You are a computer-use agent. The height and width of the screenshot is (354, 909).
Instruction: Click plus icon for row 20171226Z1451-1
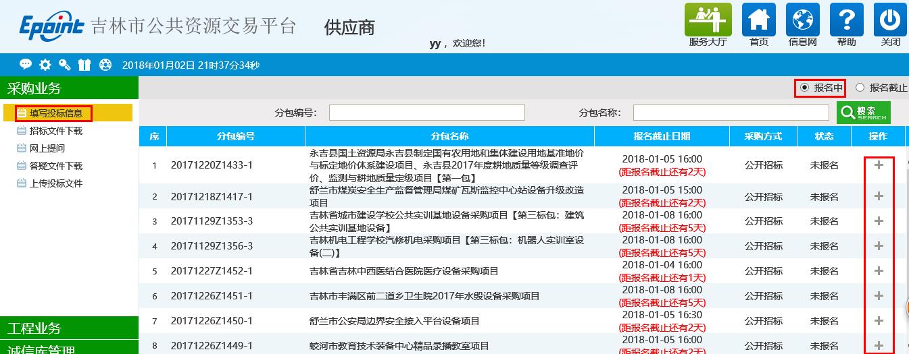[x=879, y=296]
